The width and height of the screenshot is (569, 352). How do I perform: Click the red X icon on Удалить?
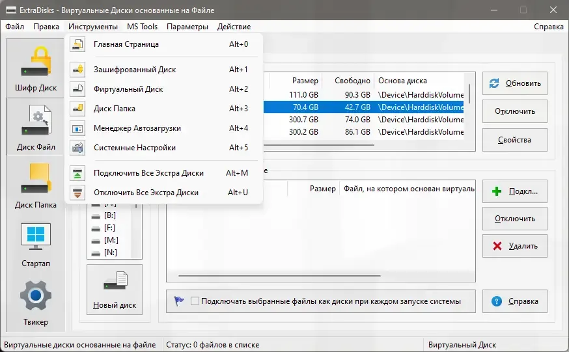[x=497, y=246]
